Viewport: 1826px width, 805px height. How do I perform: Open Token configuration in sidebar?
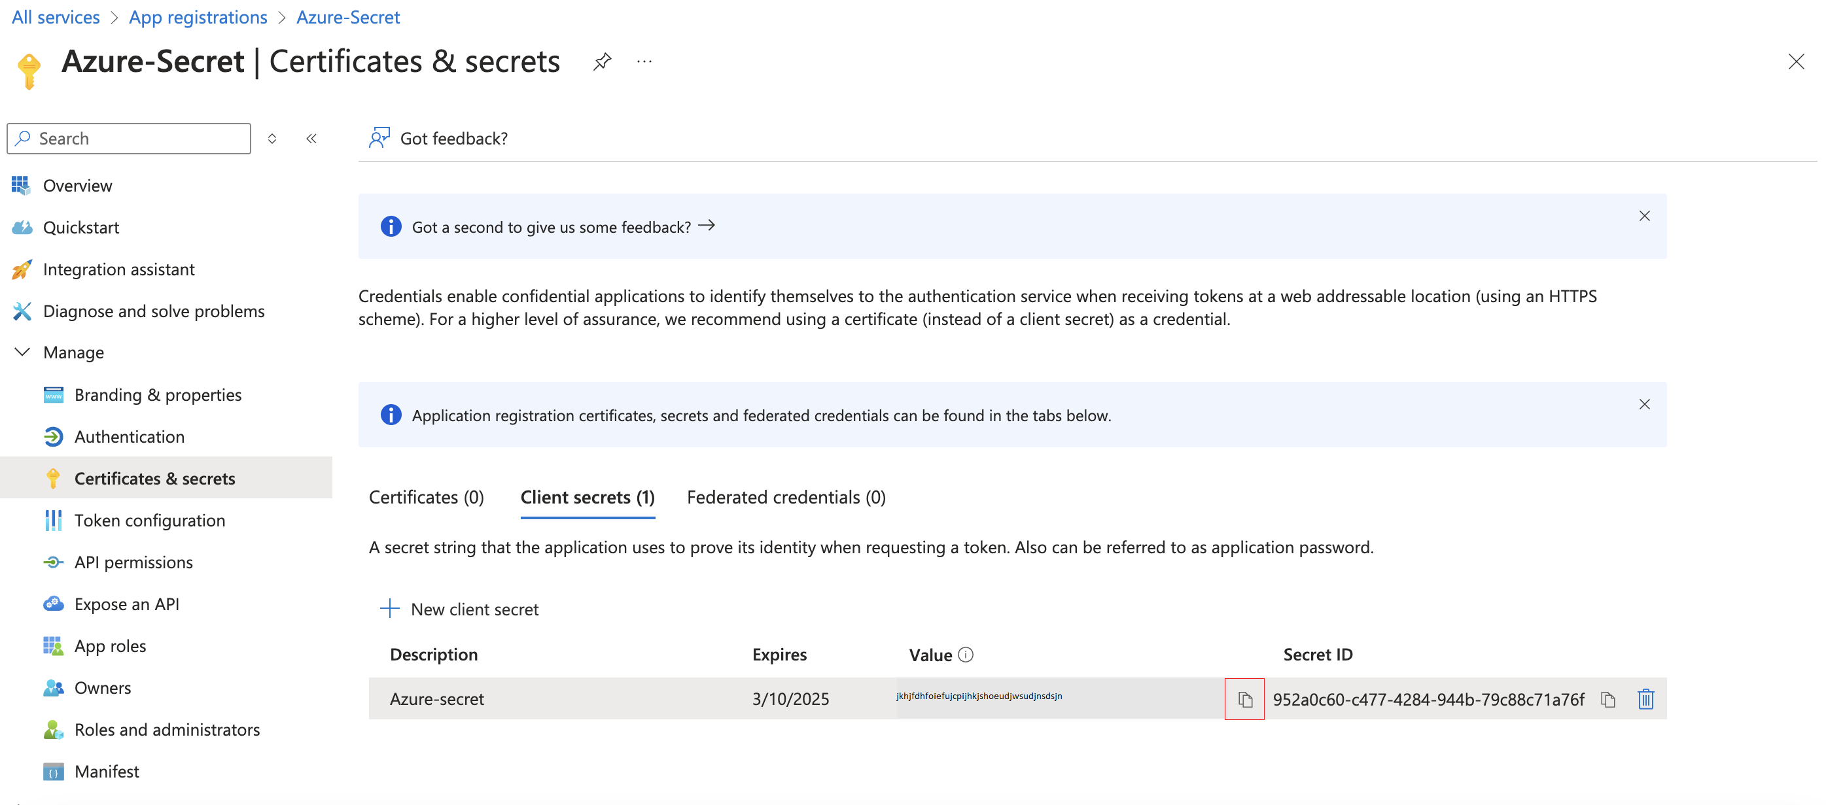[x=150, y=520]
